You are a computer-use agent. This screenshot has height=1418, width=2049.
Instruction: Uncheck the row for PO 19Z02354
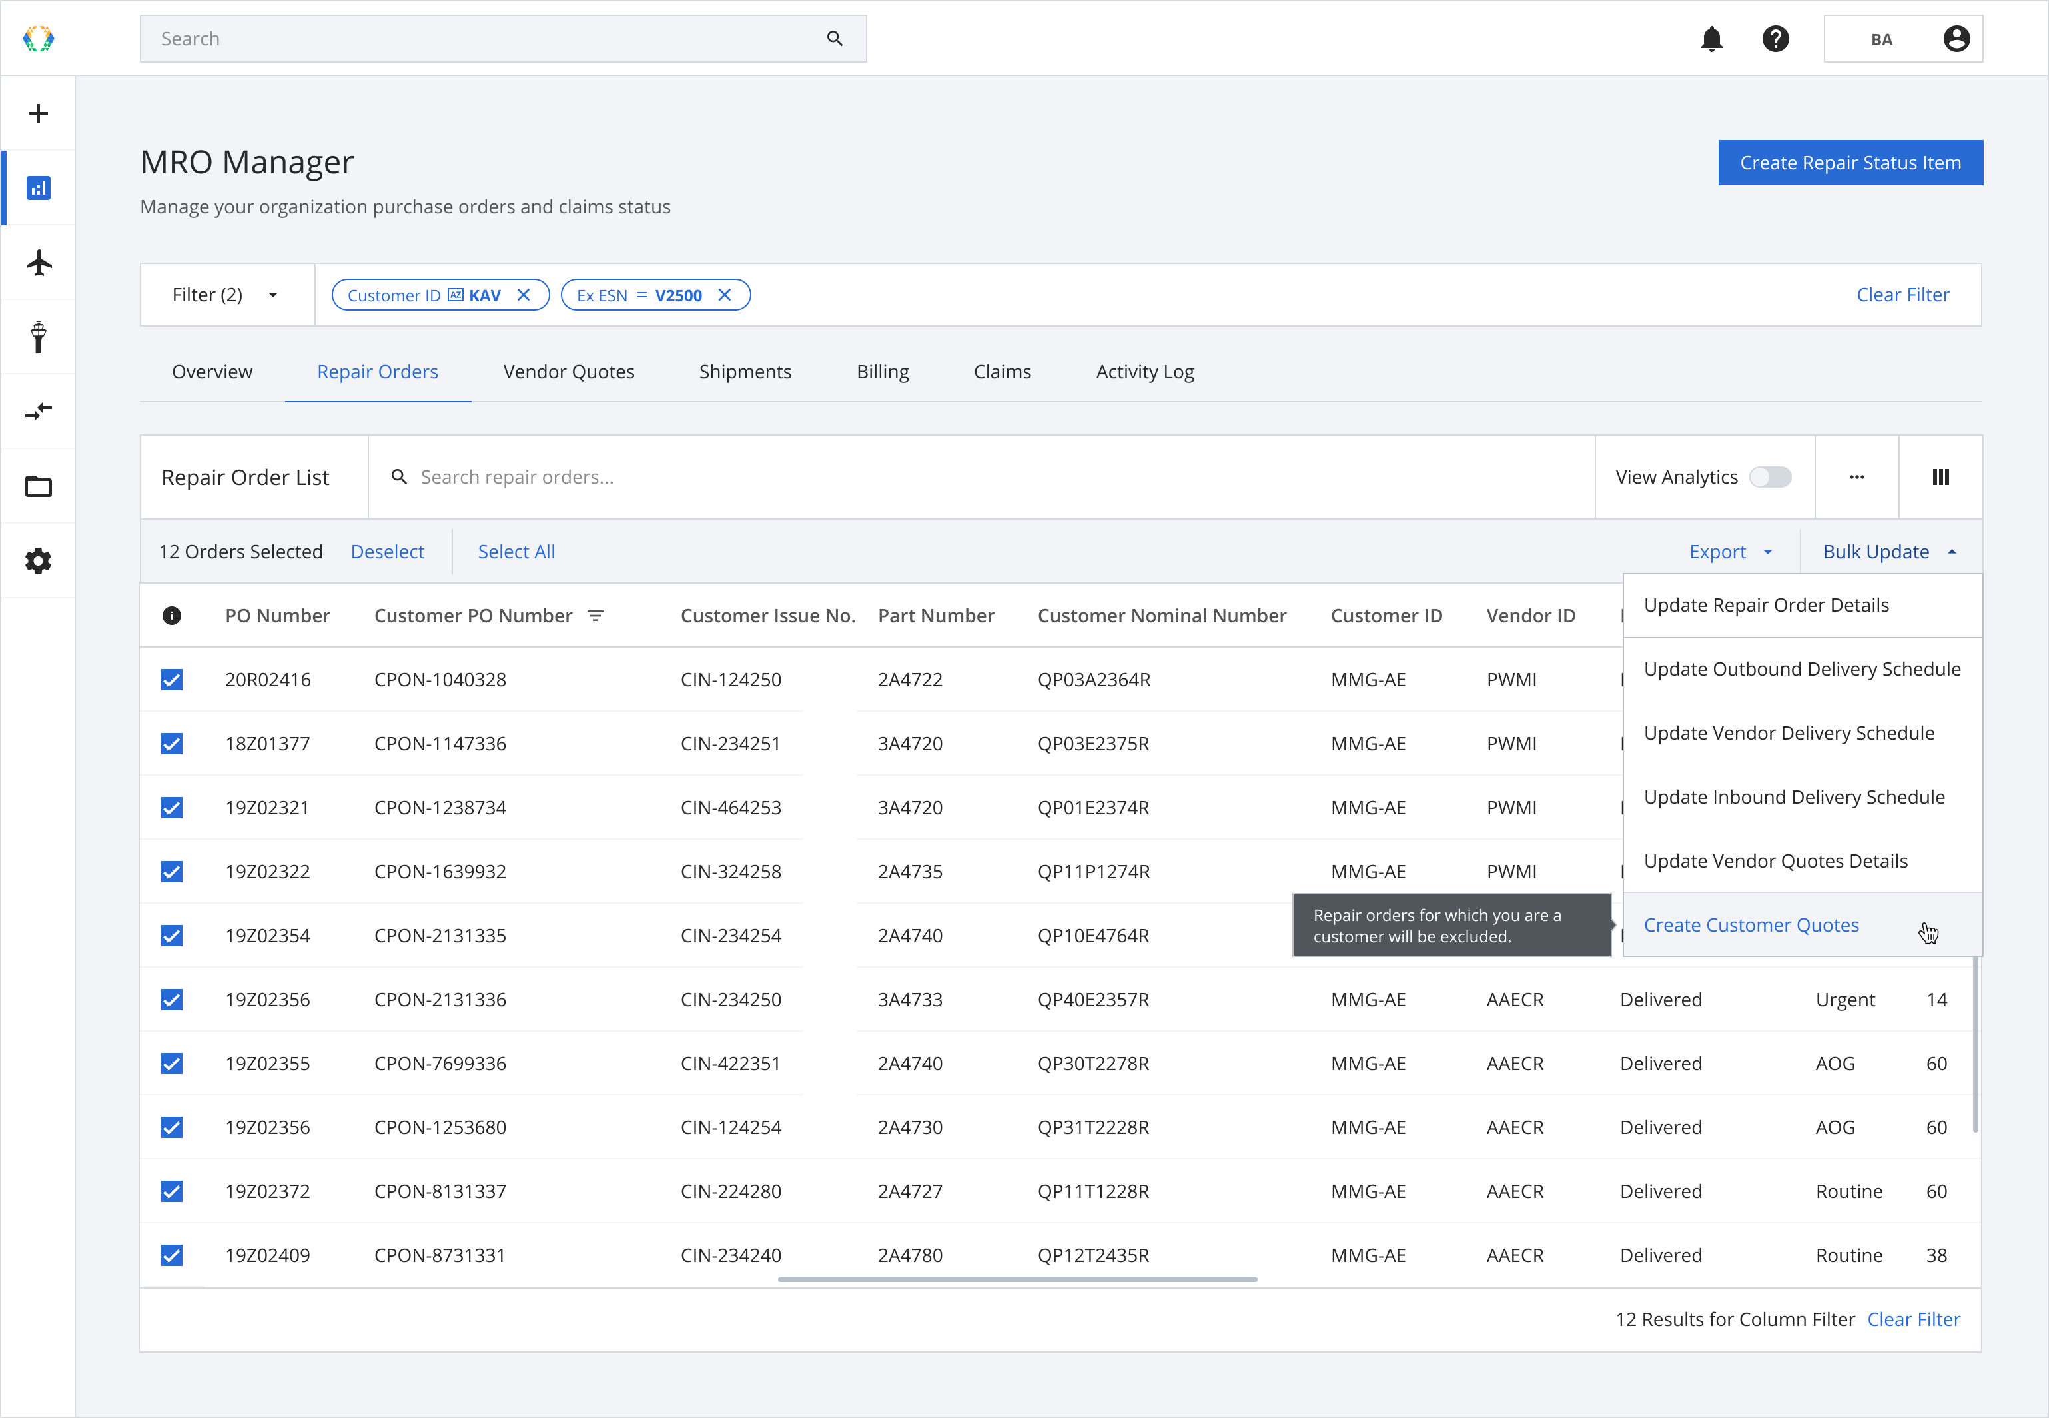click(173, 936)
